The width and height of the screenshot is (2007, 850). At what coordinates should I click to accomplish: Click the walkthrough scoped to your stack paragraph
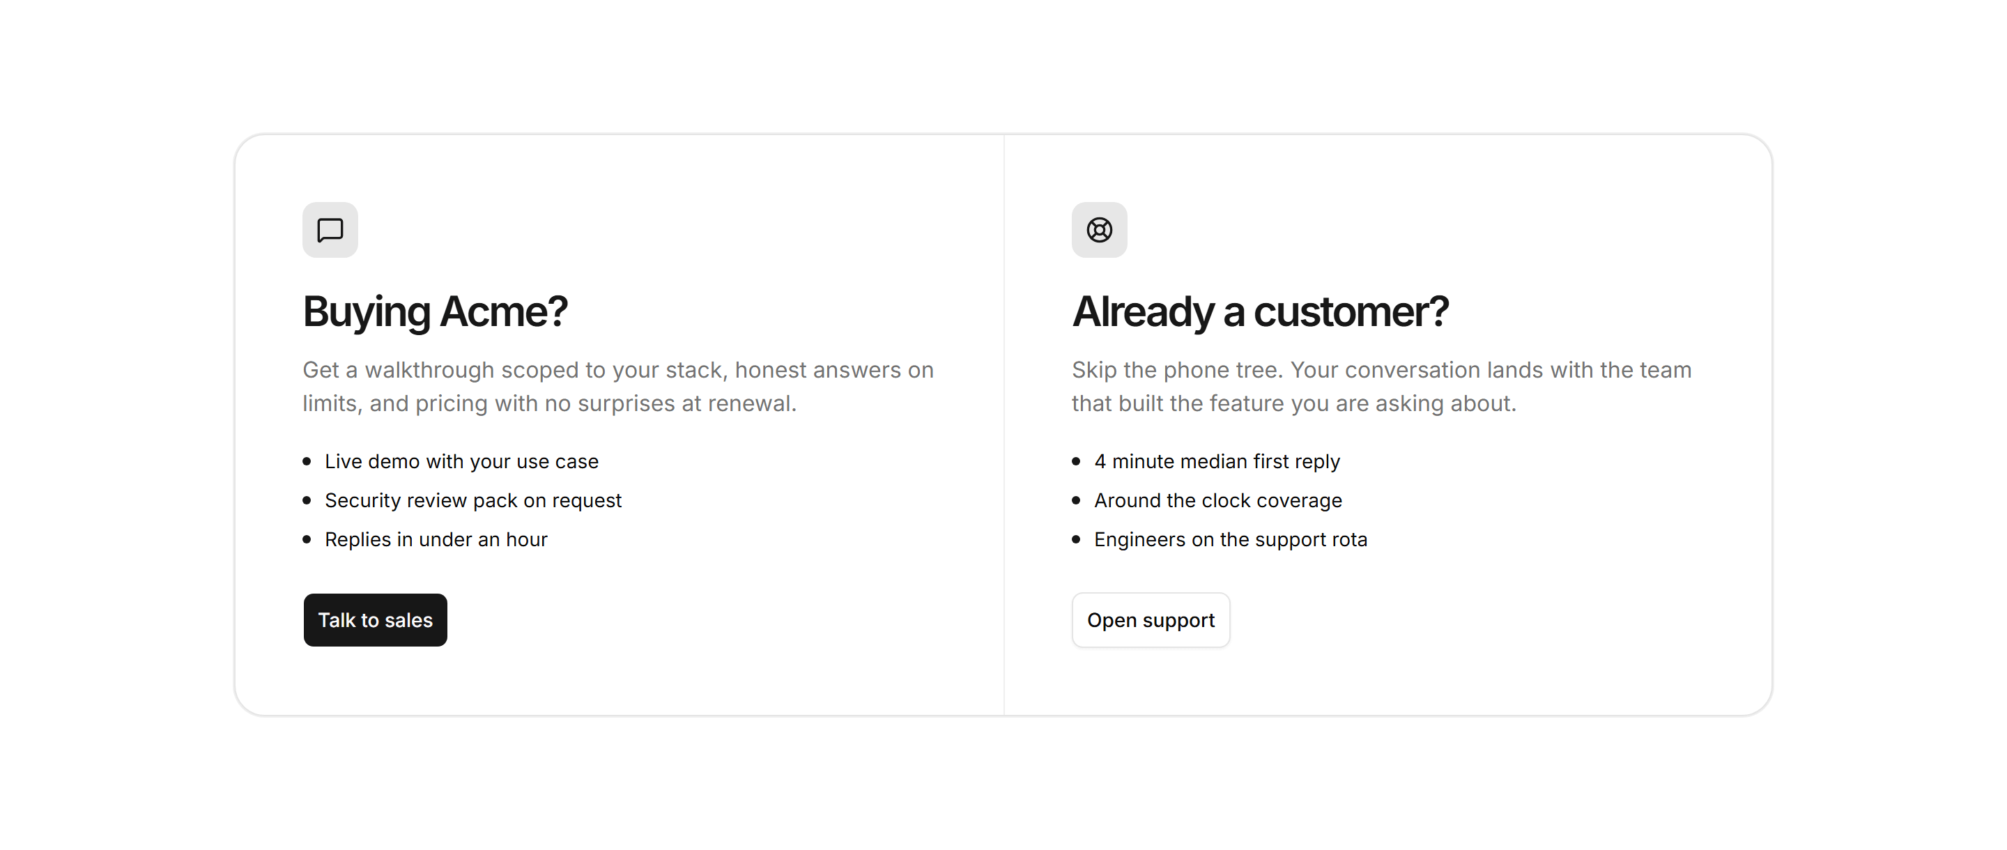(619, 387)
